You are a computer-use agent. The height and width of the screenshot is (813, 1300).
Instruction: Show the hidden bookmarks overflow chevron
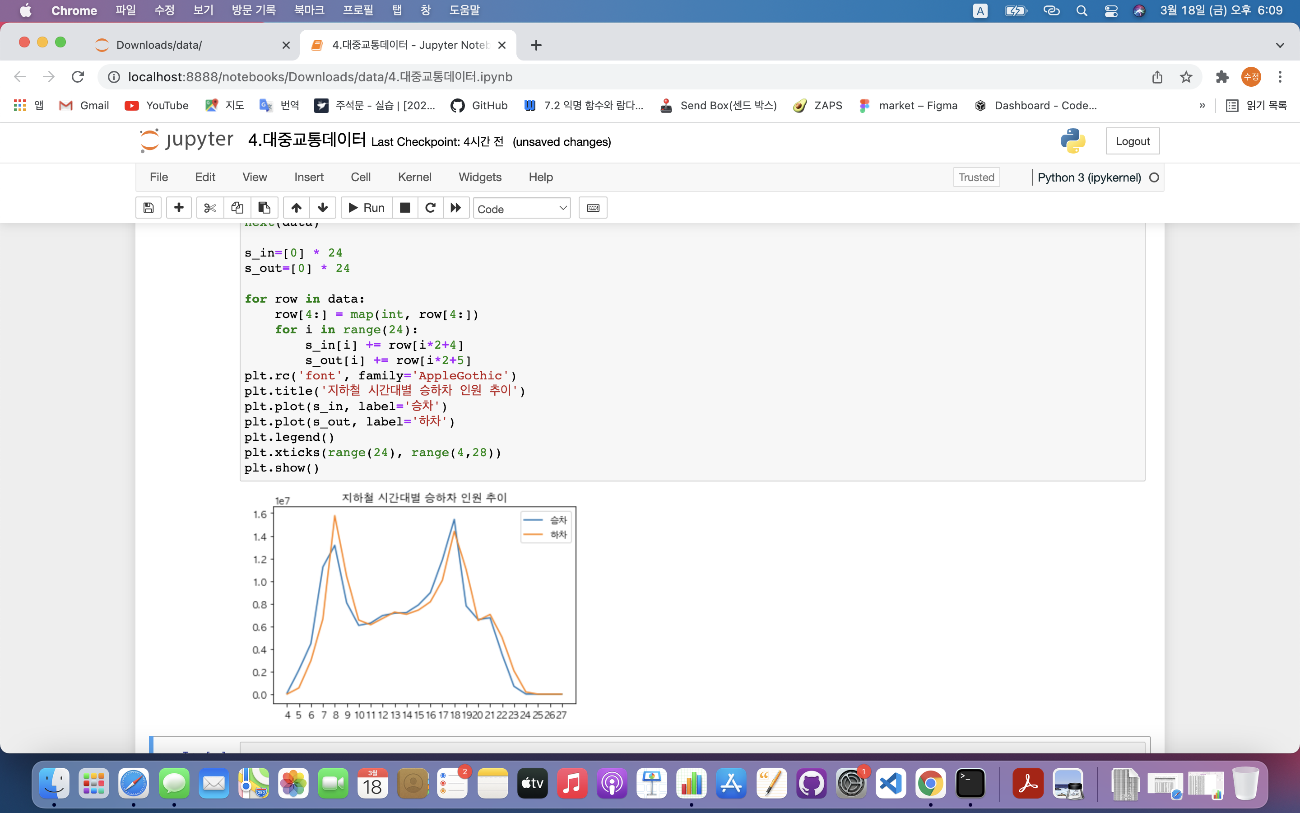tap(1202, 106)
